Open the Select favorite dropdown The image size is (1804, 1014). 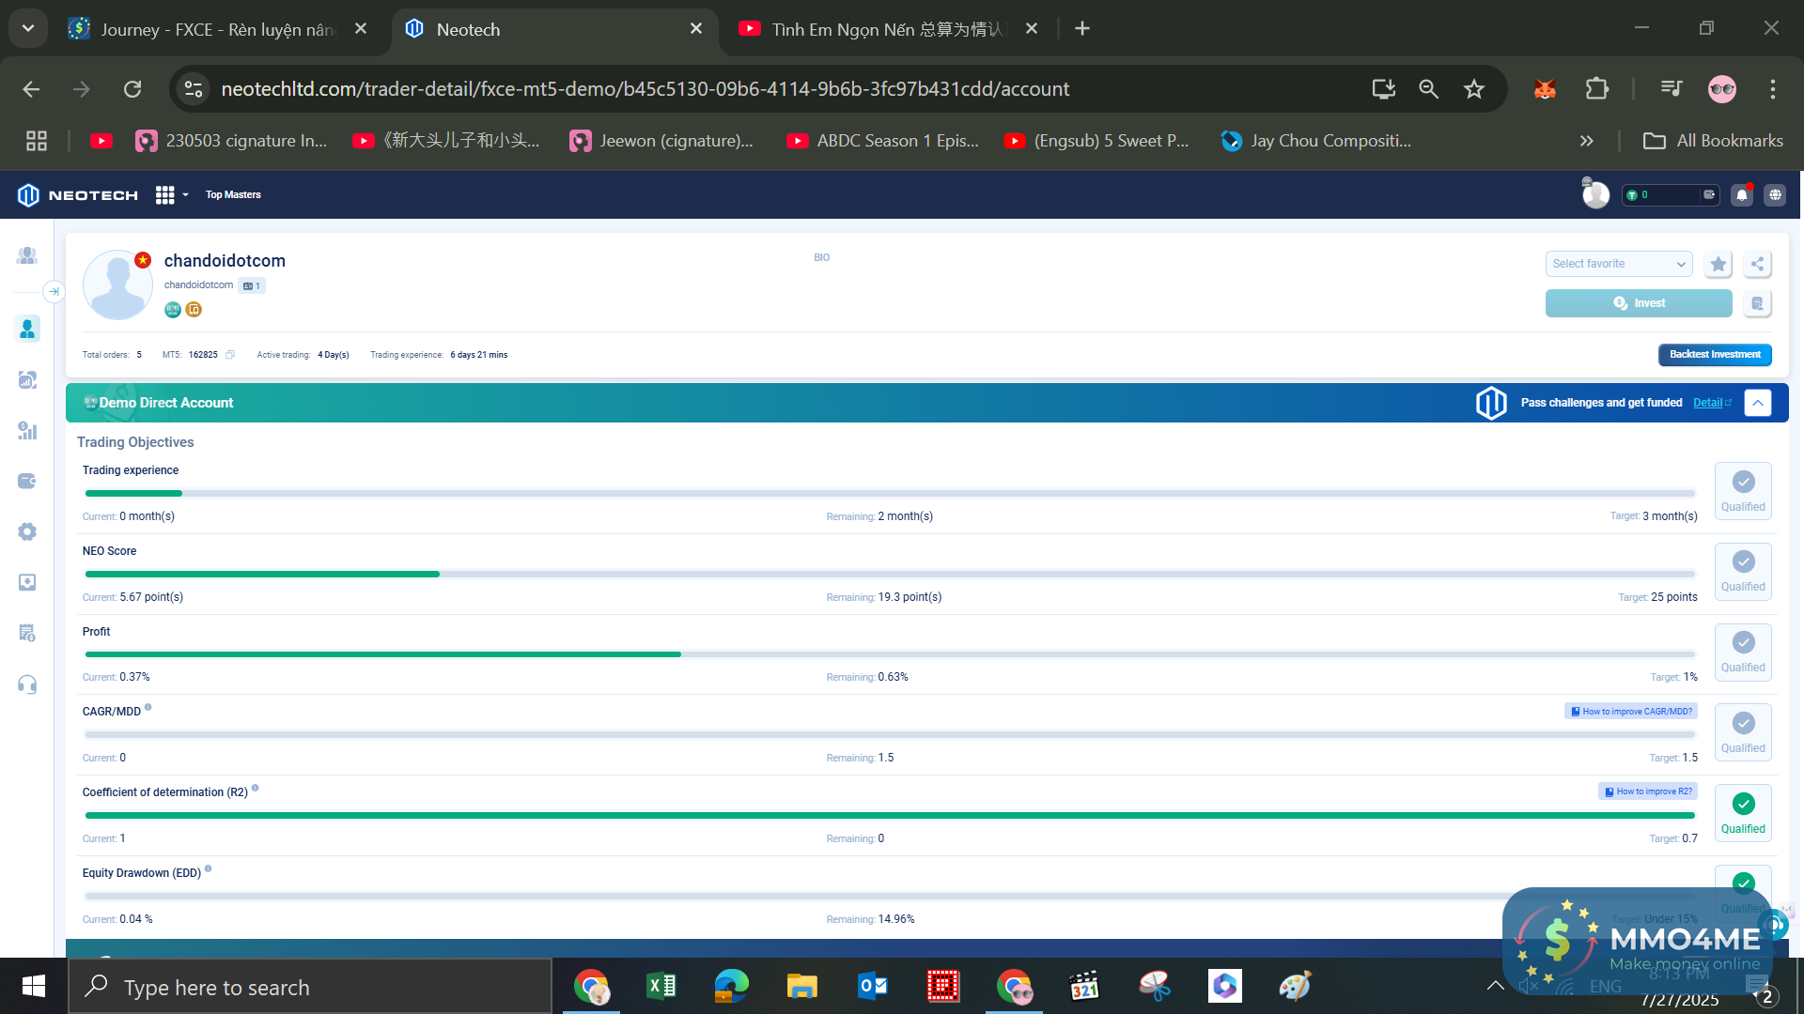(x=1618, y=264)
